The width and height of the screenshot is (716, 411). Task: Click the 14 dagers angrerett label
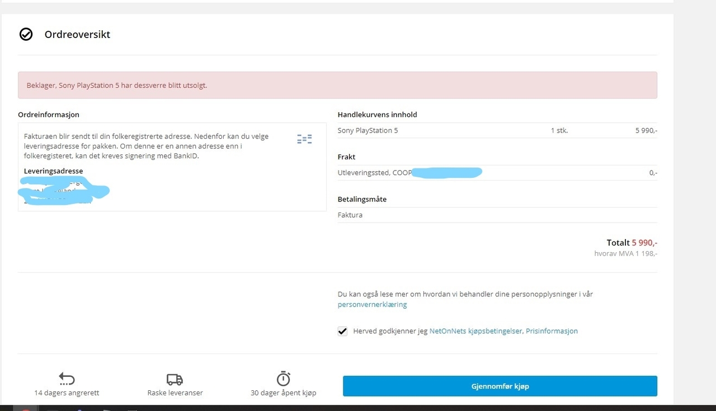point(67,393)
